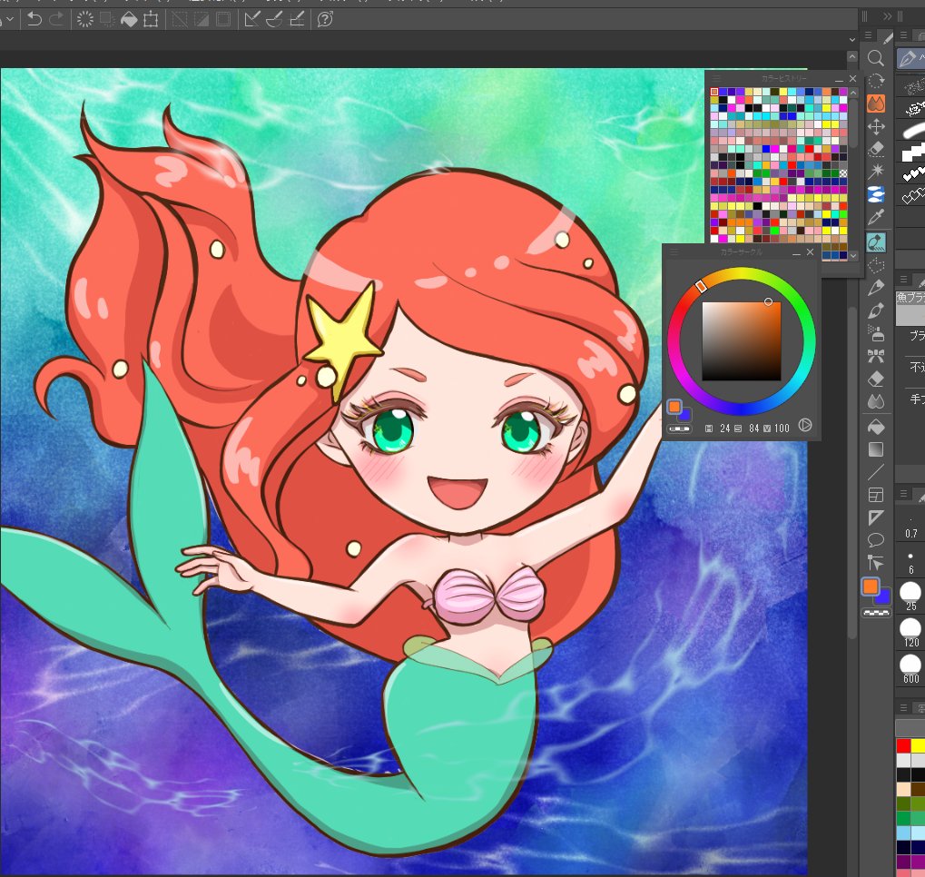Close the color wheel panel

(811, 252)
